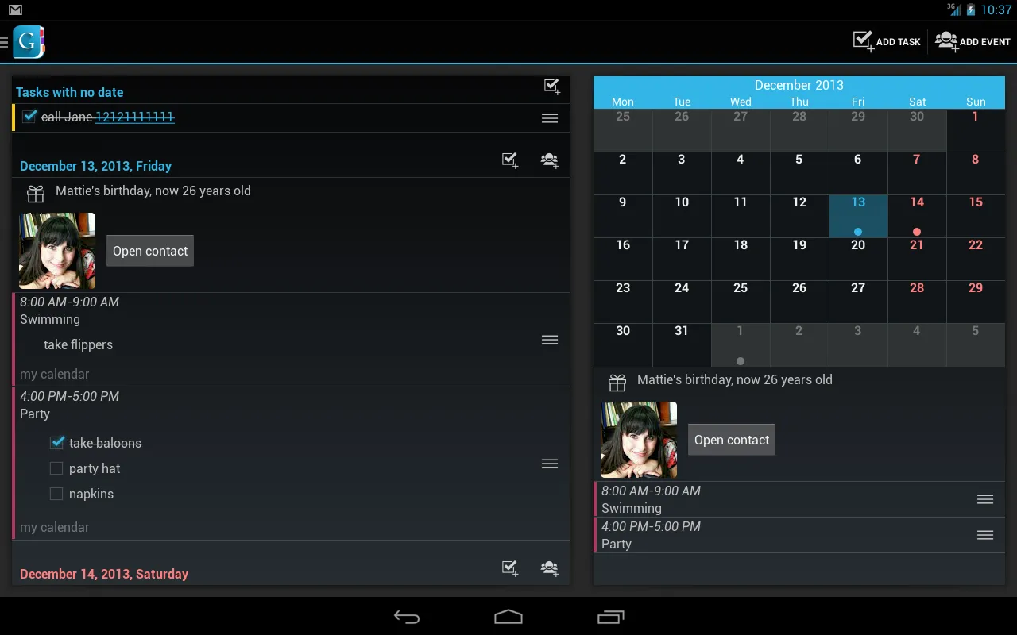Add a task to Tasks with no date
Viewport: 1017px width, 635px height.
click(551, 87)
